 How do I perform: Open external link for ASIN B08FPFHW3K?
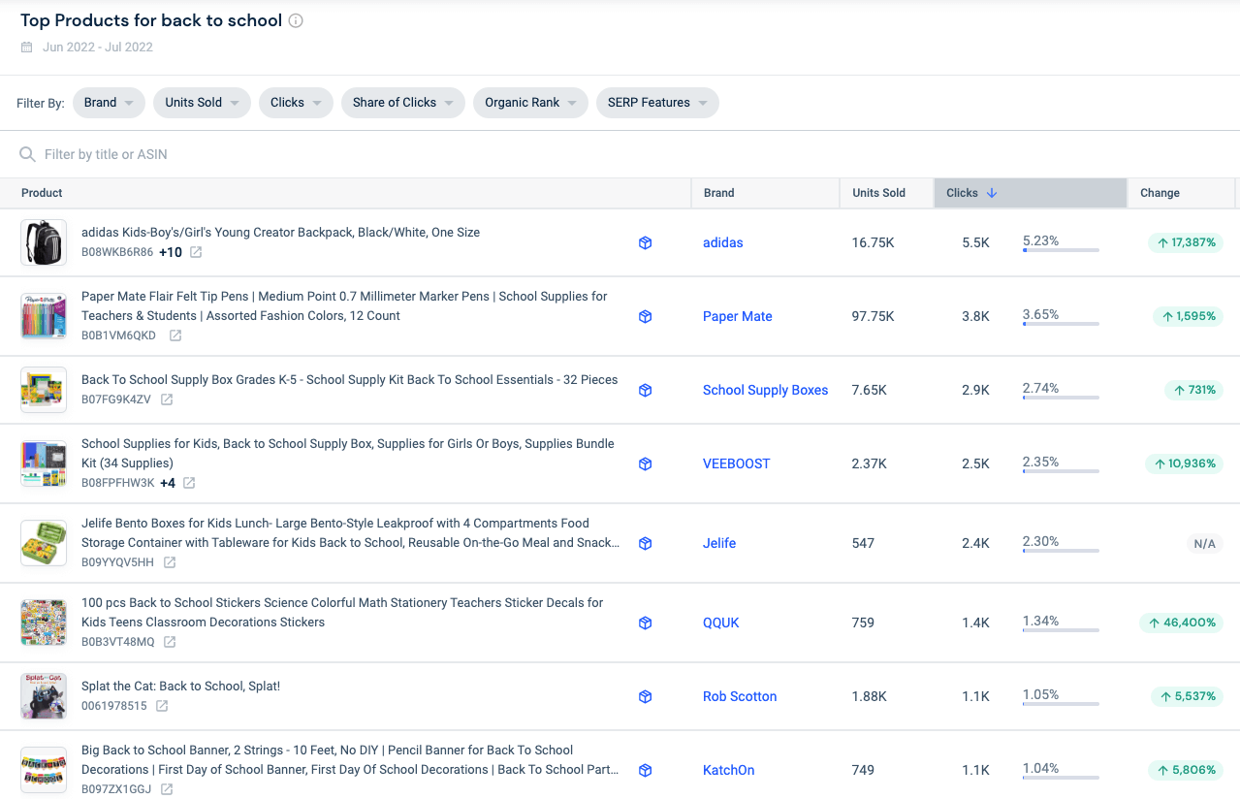pyautogui.click(x=189, y=483)
